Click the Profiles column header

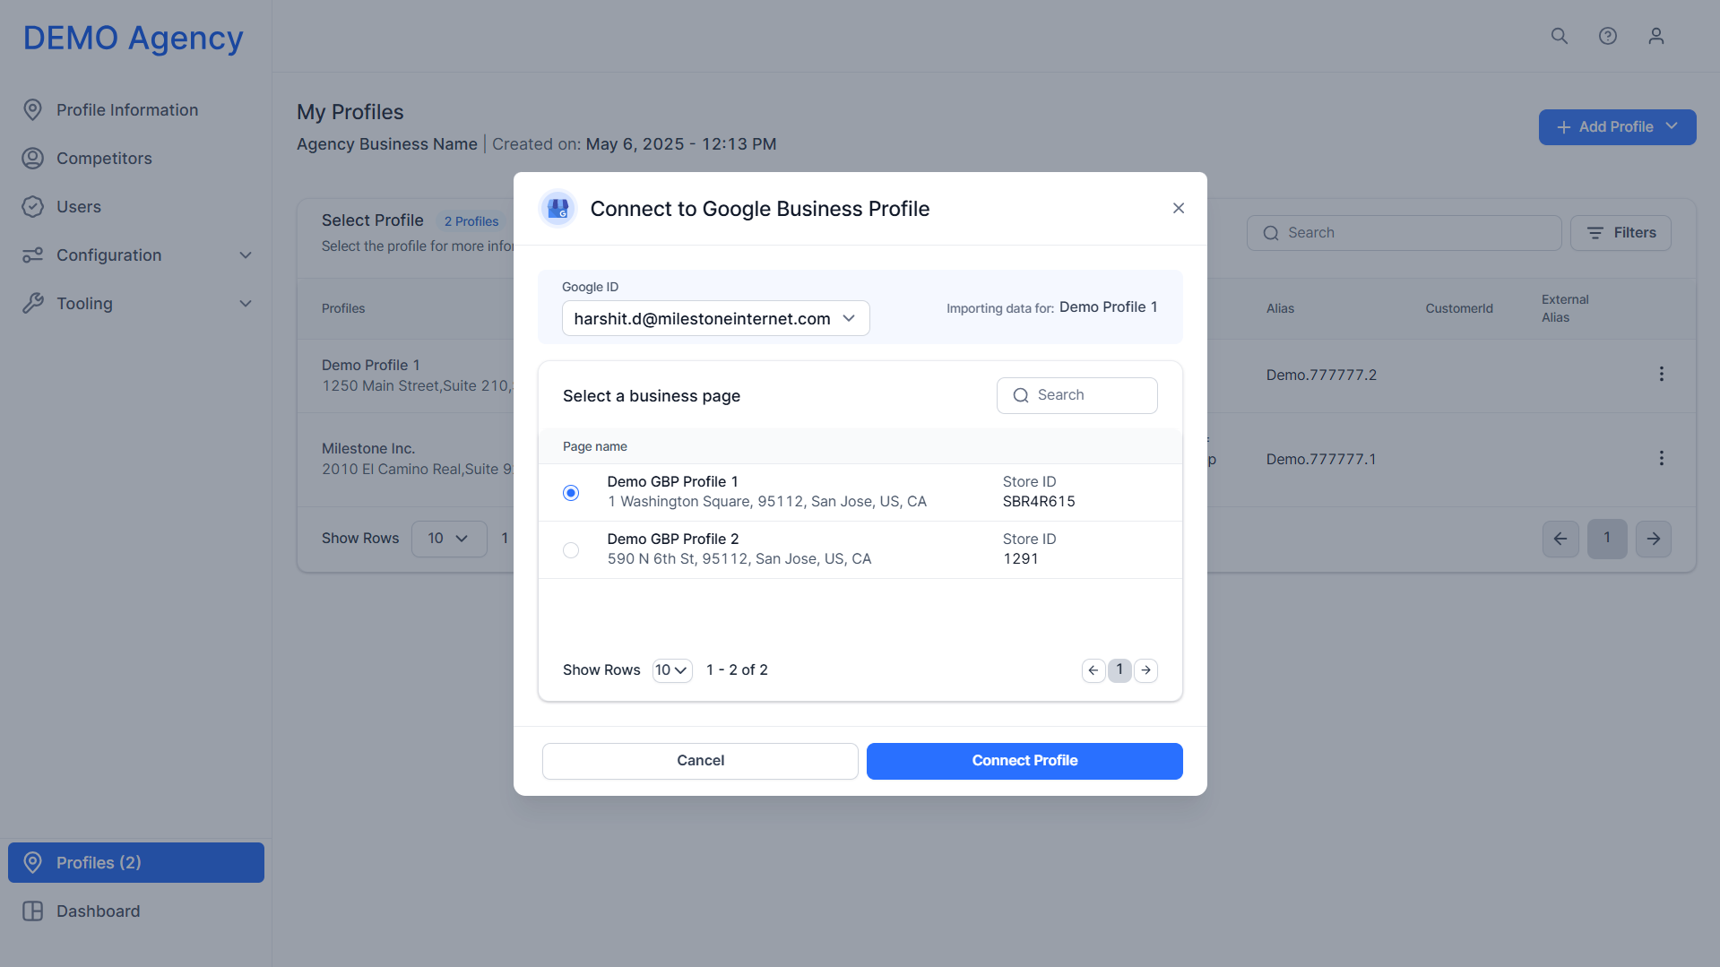pyautogui.click(x=343, y=308)
